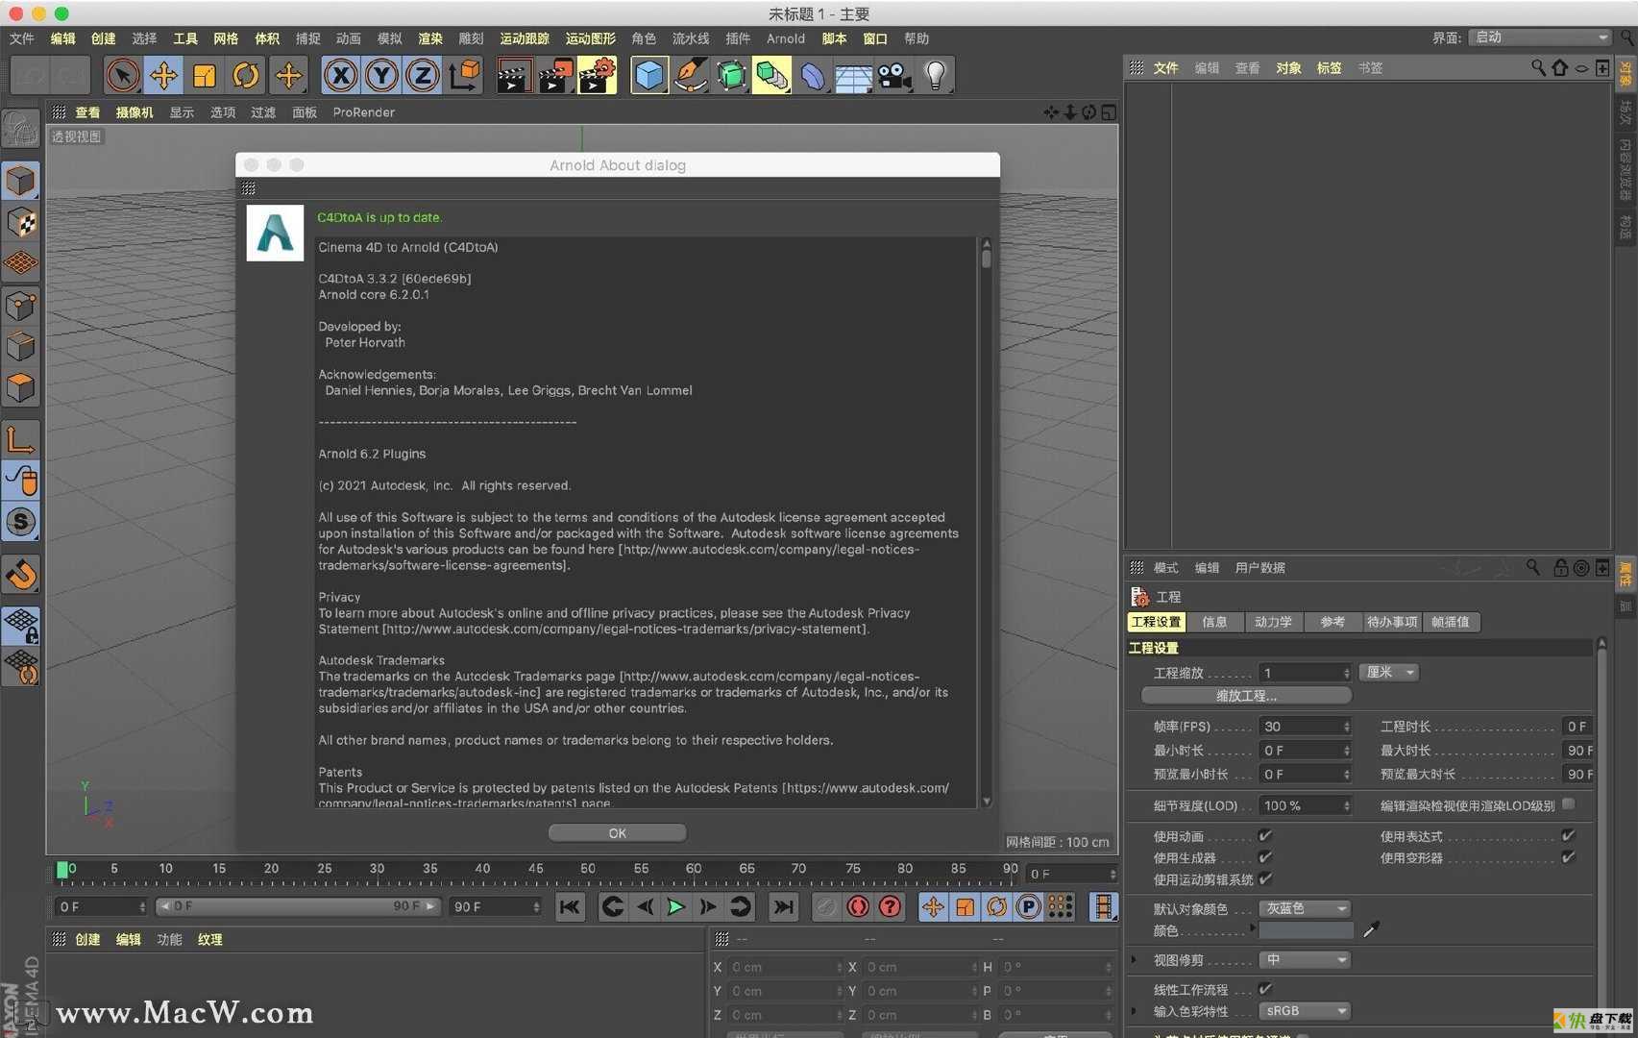The image size is (1638, 1038).
Task: Click the 细节程度(LOD) stepper arrows
Action: 1346,805
